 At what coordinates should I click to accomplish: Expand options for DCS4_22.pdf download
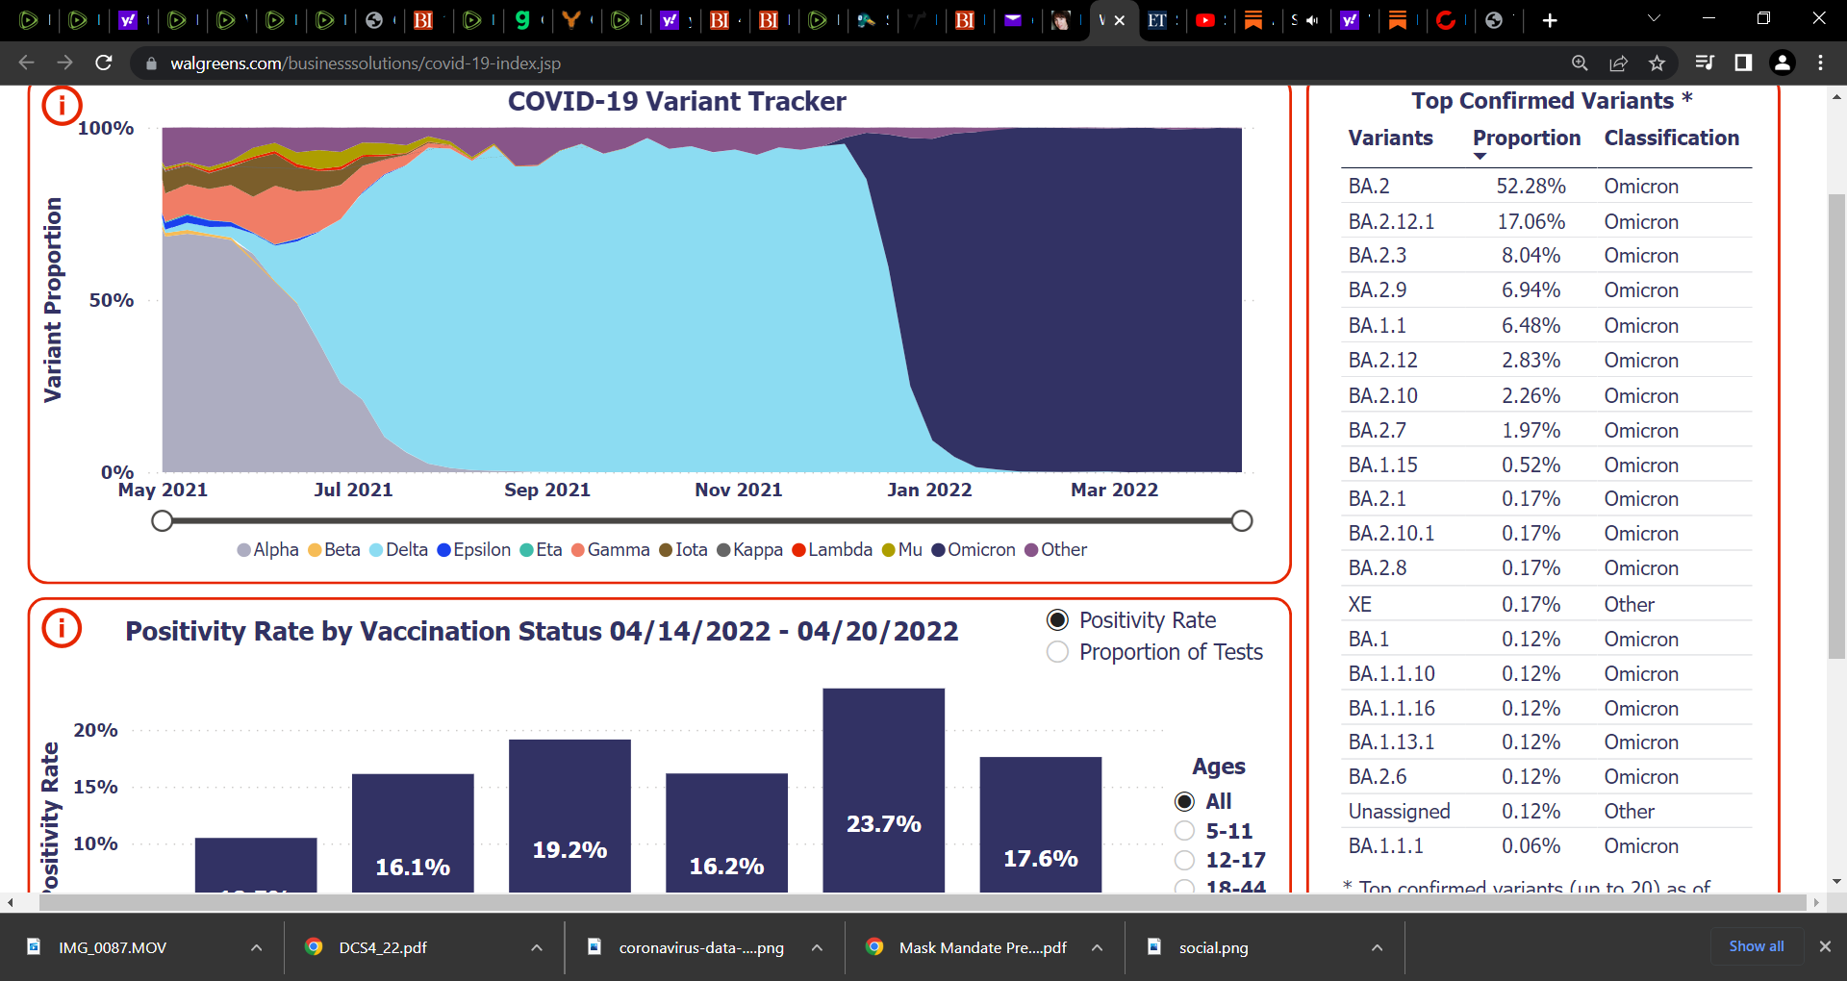tap(537, 947)
